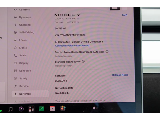Tap the VIN 5YJYGDEE3MF270373 text
Screen dimensions: 160x120
coord(70,35)
